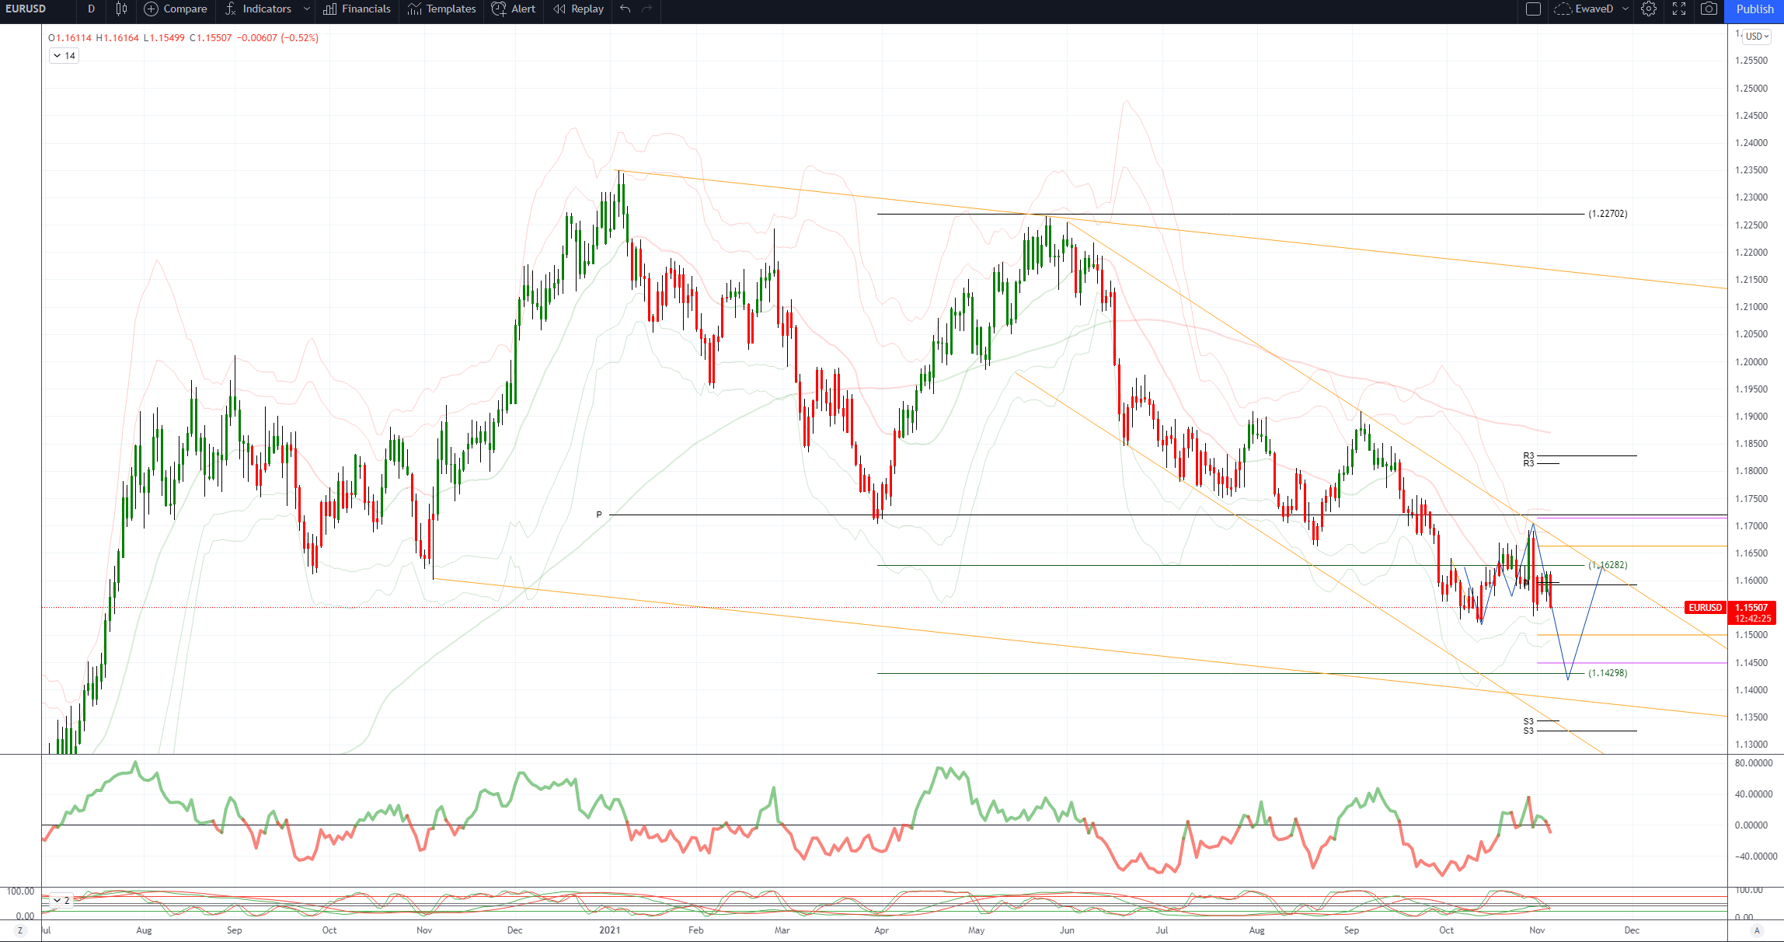Select the 1.14298 green level label
The image size is (1784, 942).
[1608, 673]
